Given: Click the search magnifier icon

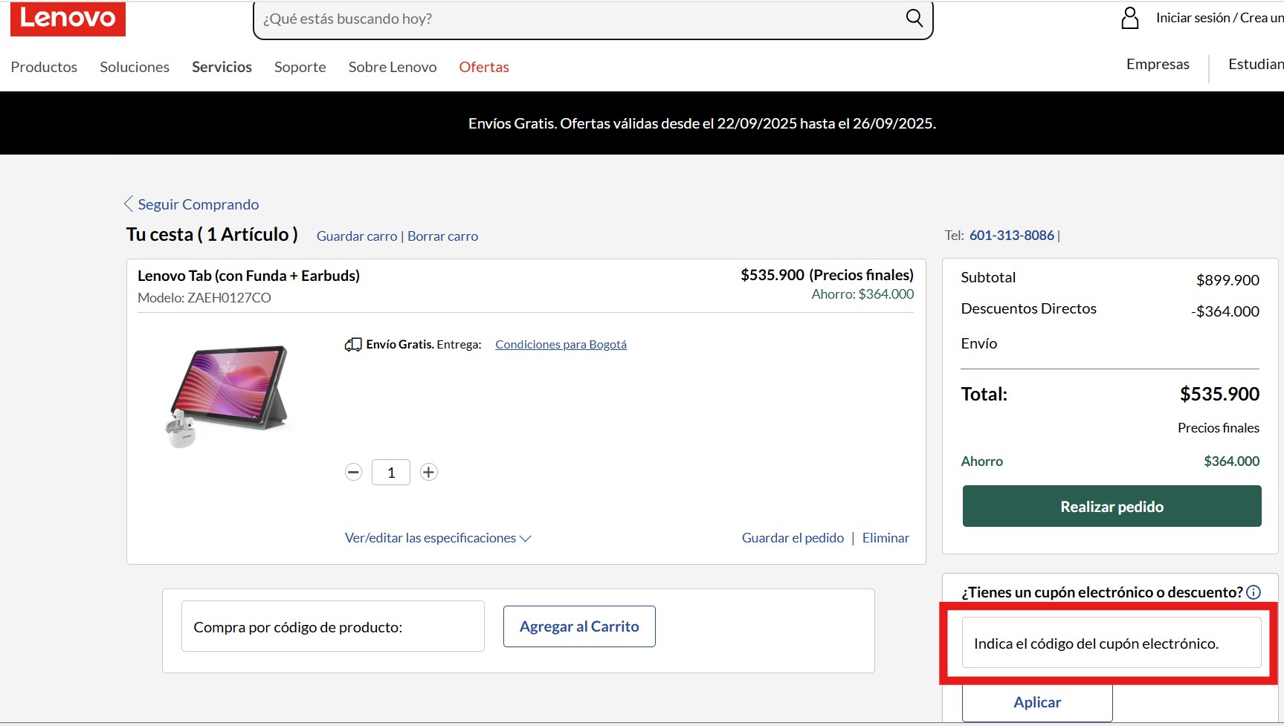Looking at the screenshot, I should tap(914, 19).
